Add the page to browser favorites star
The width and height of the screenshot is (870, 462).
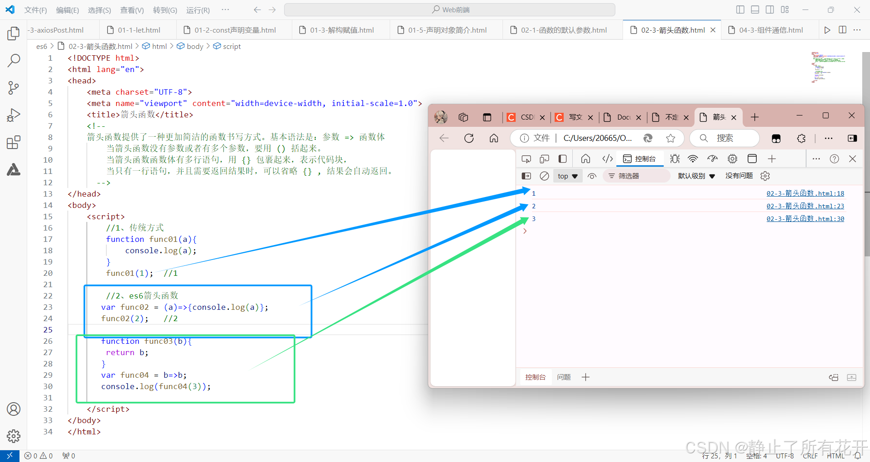pos(671,138)
